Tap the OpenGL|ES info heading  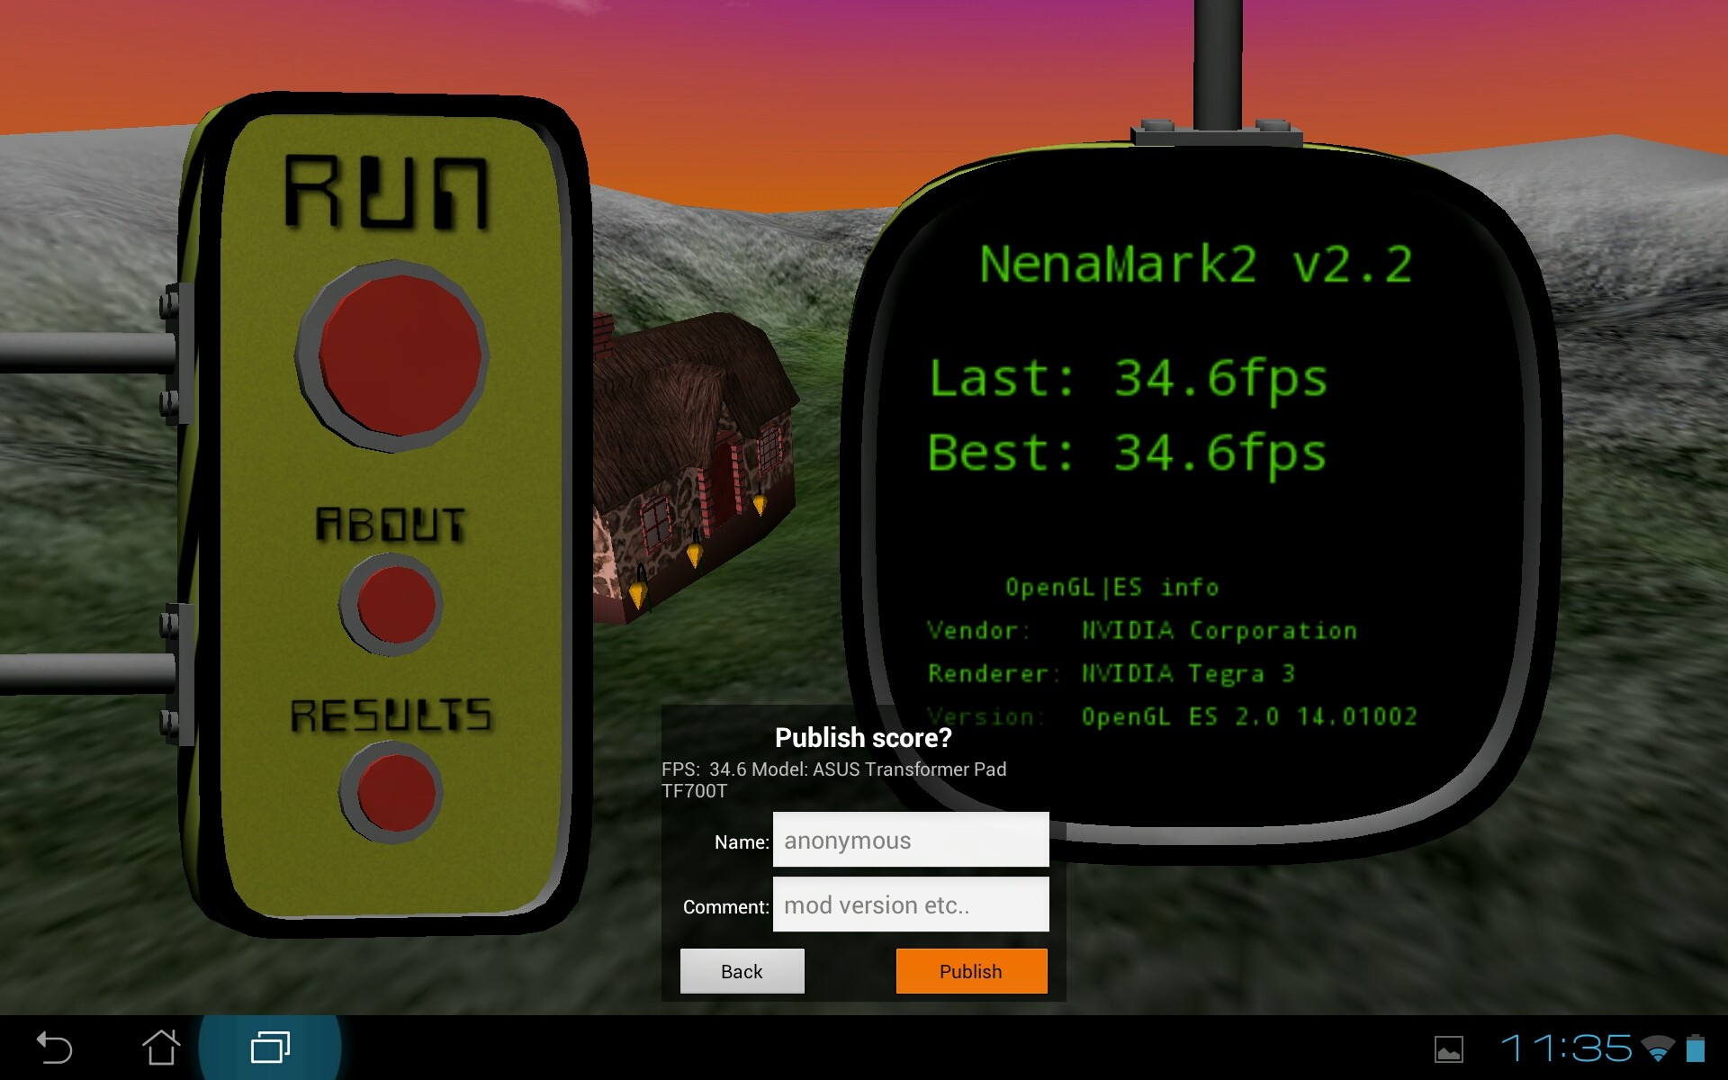1112,588
